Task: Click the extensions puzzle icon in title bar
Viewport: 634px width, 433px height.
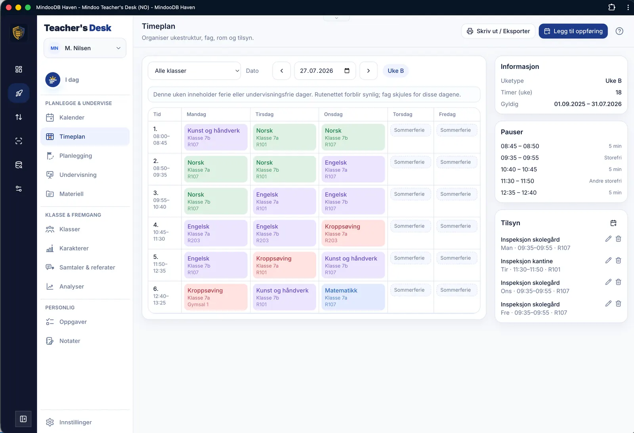Action: [x=612, y=7]
